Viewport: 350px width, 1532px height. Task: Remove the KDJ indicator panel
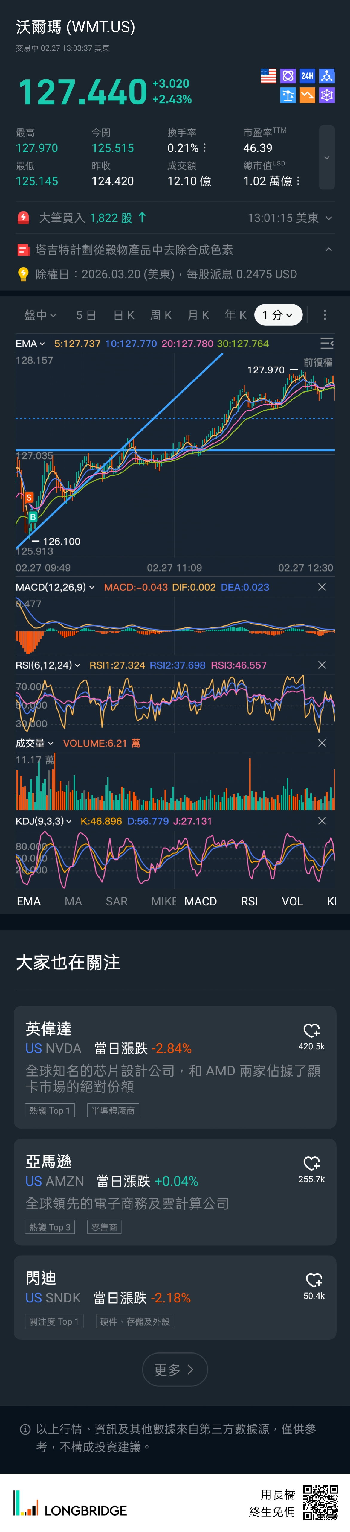322,821
